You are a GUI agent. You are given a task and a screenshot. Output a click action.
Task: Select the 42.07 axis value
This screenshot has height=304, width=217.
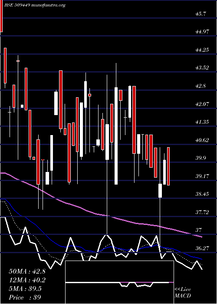[202, 104]
